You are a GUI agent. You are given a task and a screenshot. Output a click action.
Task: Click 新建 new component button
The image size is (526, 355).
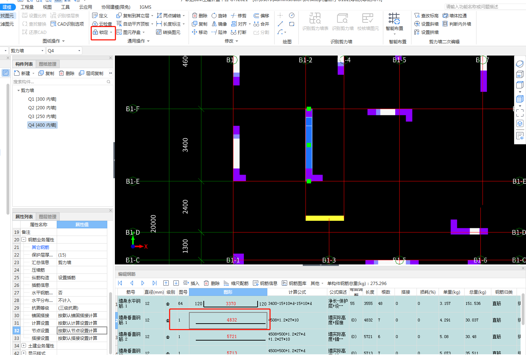(x=22, y=73)
